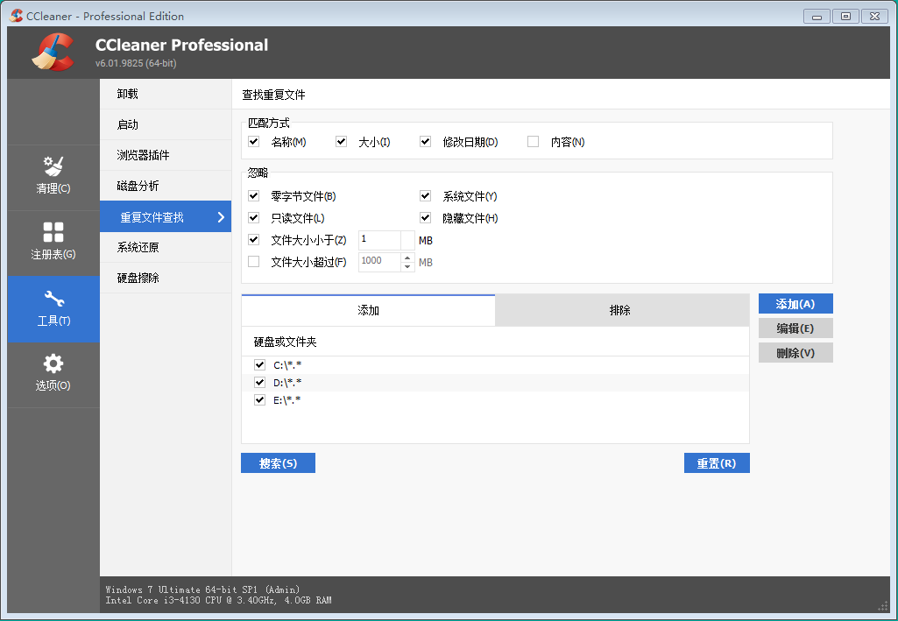The height and width of the screenshot is (621, 898).
Task: Enable the 内容 match checkbox
Action: click(x=533, y=142)
